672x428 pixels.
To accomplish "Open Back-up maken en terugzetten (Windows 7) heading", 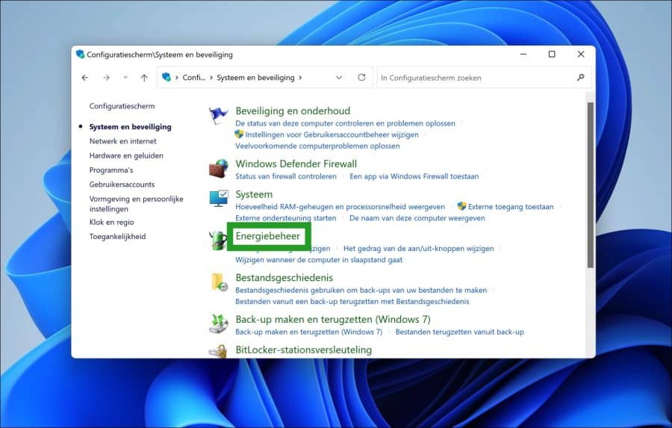I will click(x=333, y=320).
